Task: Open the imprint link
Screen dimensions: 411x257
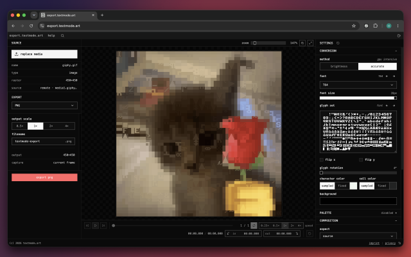Action: pos(374,244)
